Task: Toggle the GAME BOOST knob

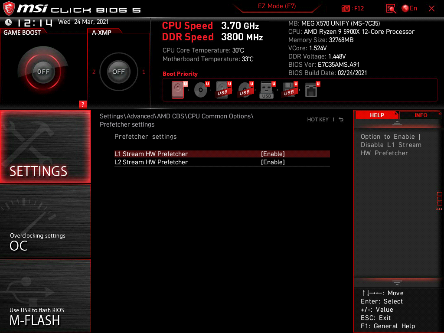Action: pyautogui.click(x=43, y=72)
